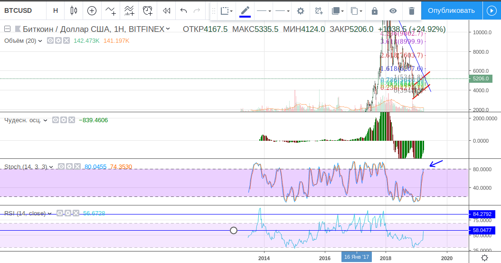Lock the selected drawing
The image size is (501, 263).
(375, 10)
